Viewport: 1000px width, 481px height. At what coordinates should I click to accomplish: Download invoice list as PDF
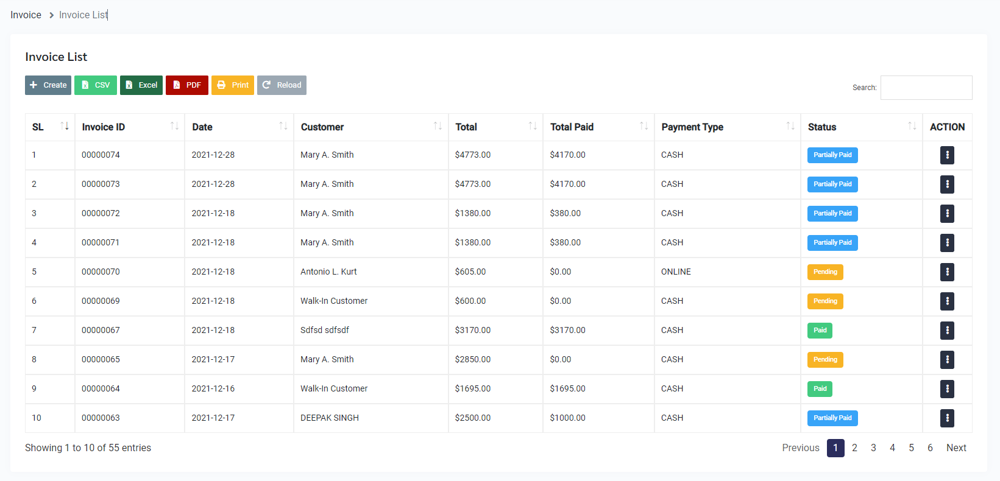pyautogui.click(x=187, y=85)
